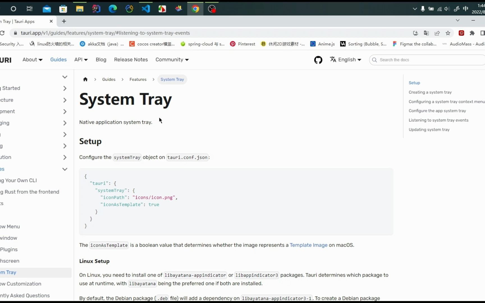485x303 pixels.
Task: Close the Tauri Apps tab
Action: point(51,21)
